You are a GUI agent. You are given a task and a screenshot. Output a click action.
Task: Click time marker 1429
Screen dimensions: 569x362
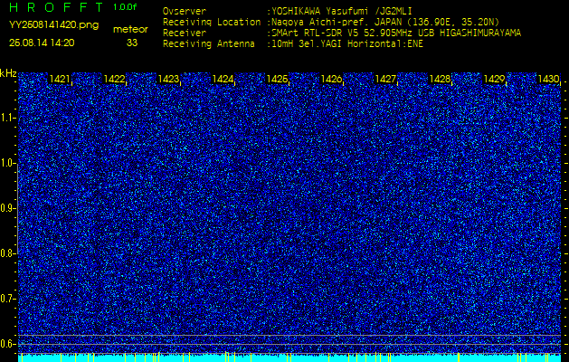(x=494, y=79)
